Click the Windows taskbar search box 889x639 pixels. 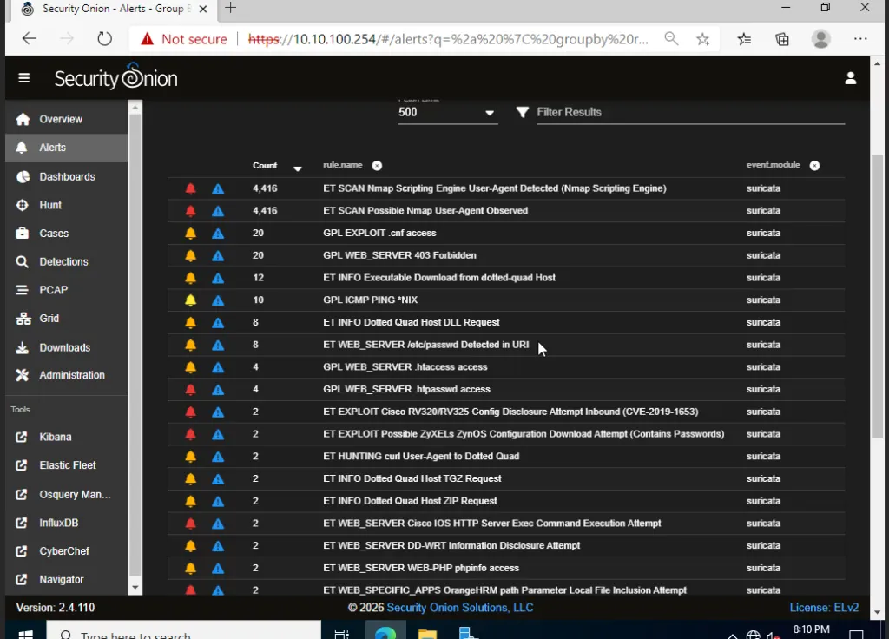pos(183,632)
